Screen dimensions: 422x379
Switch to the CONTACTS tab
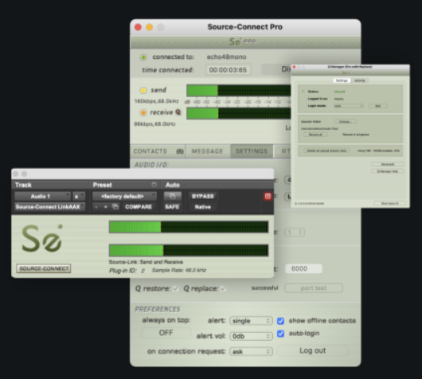pos(158,151)
